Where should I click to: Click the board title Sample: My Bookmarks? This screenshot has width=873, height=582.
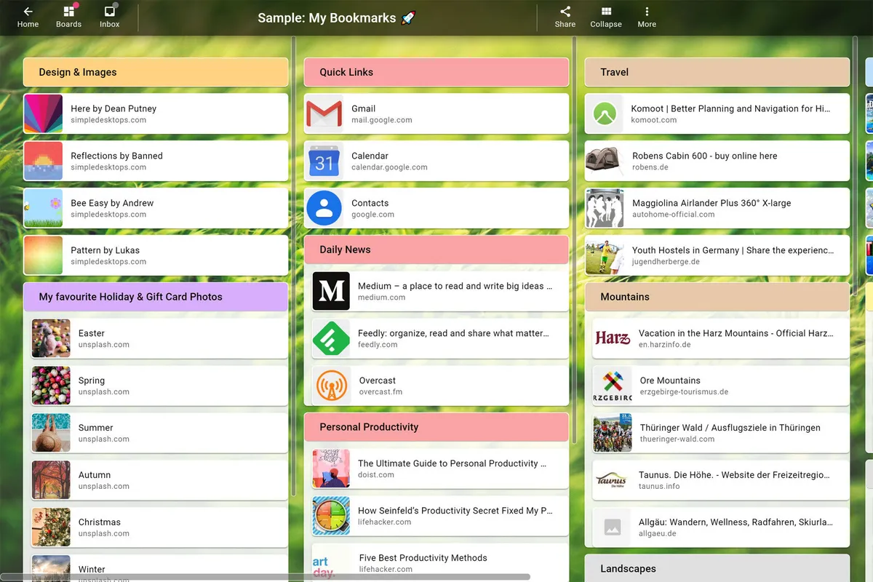coord(336,18)
